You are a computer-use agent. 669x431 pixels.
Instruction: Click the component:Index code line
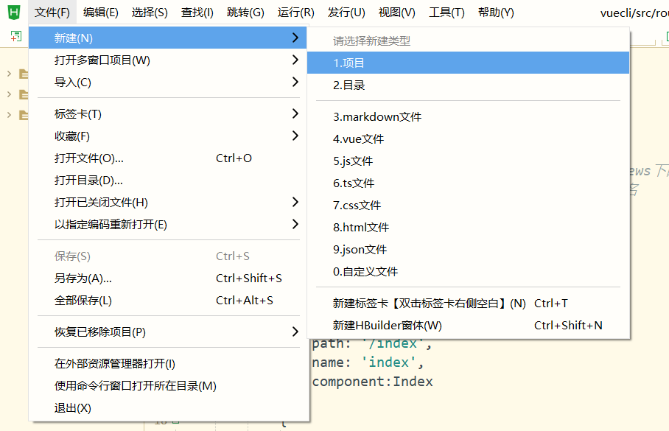(373, 381)
